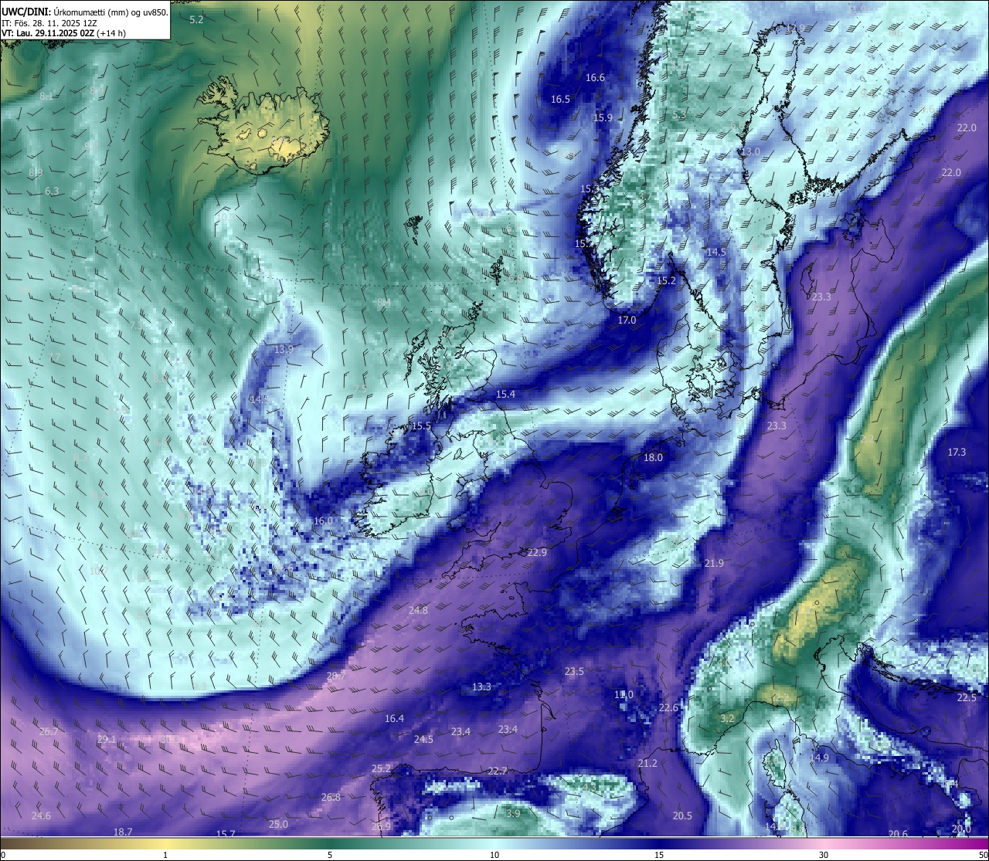Click the 28.7 value label

coord(336,676)
